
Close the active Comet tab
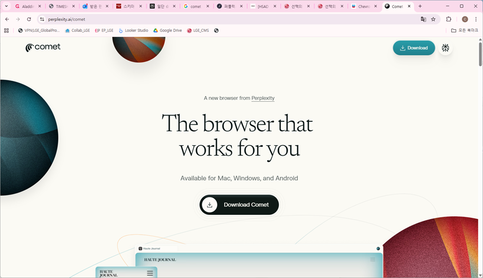pyautogui.click(x=409, y=6)
